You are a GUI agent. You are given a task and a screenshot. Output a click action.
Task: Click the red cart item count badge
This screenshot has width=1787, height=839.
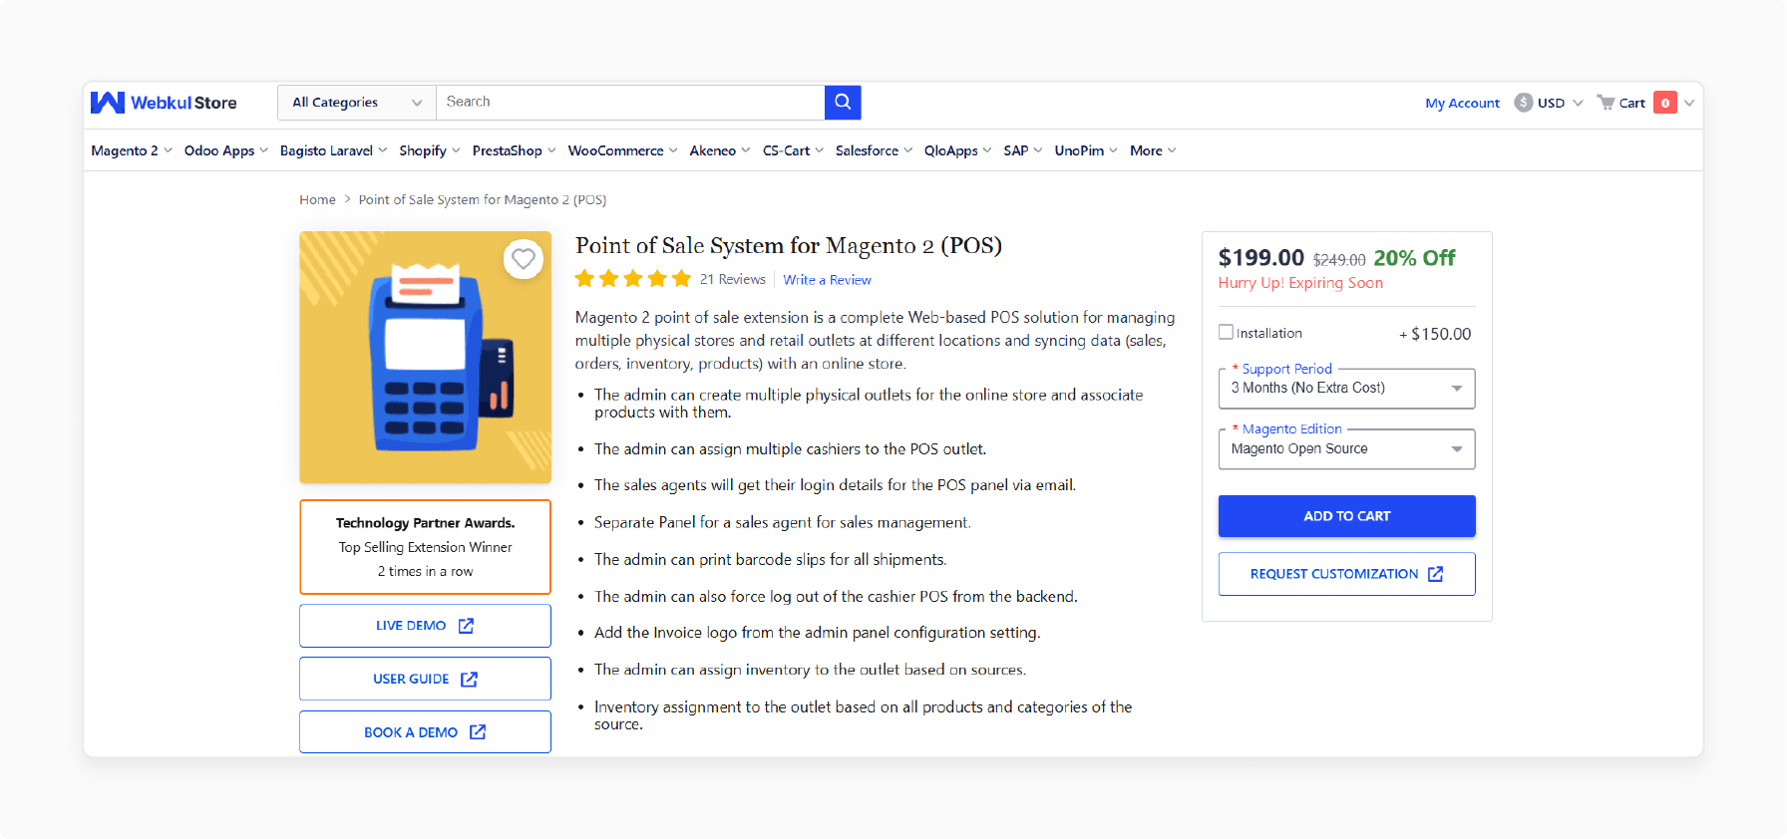pyautogui.click(x=1664, y=103)
